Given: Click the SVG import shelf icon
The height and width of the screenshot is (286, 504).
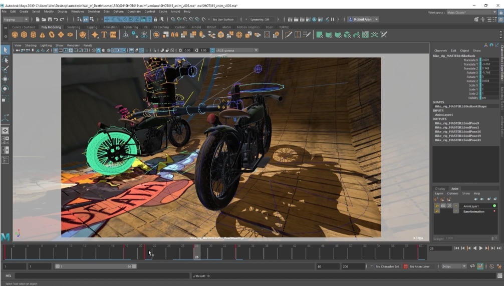Looking at the screenshot, I should pyautogui.click(x=113, y=34).
